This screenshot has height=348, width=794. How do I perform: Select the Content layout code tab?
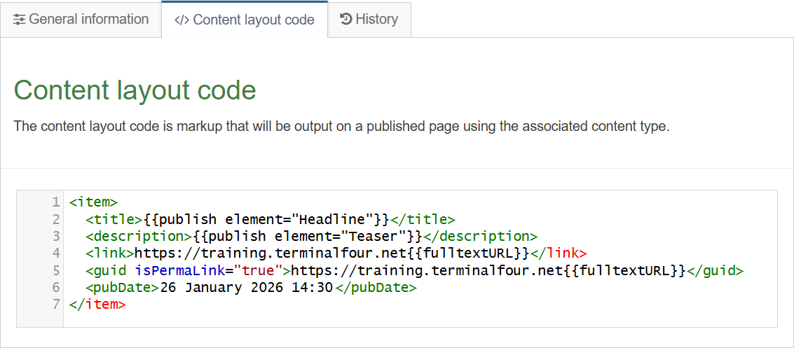pos(245,20)
